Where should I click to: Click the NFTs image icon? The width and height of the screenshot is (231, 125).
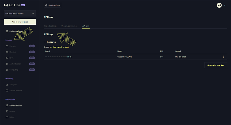tap(7, 58)
